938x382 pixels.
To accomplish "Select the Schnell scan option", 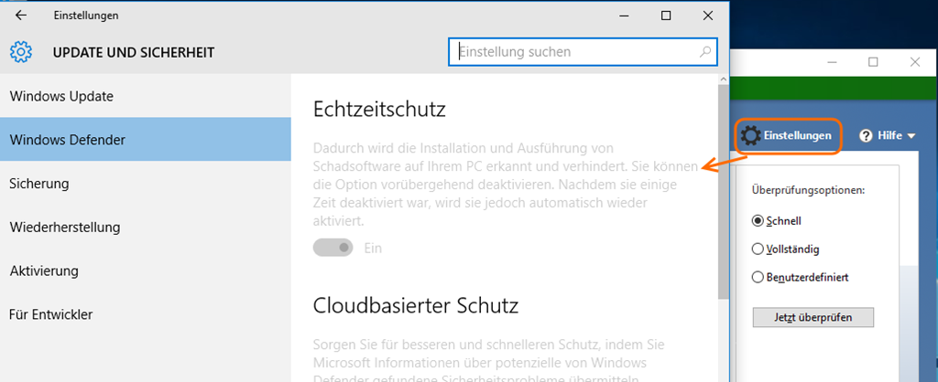I will click(x=758, y=220).
